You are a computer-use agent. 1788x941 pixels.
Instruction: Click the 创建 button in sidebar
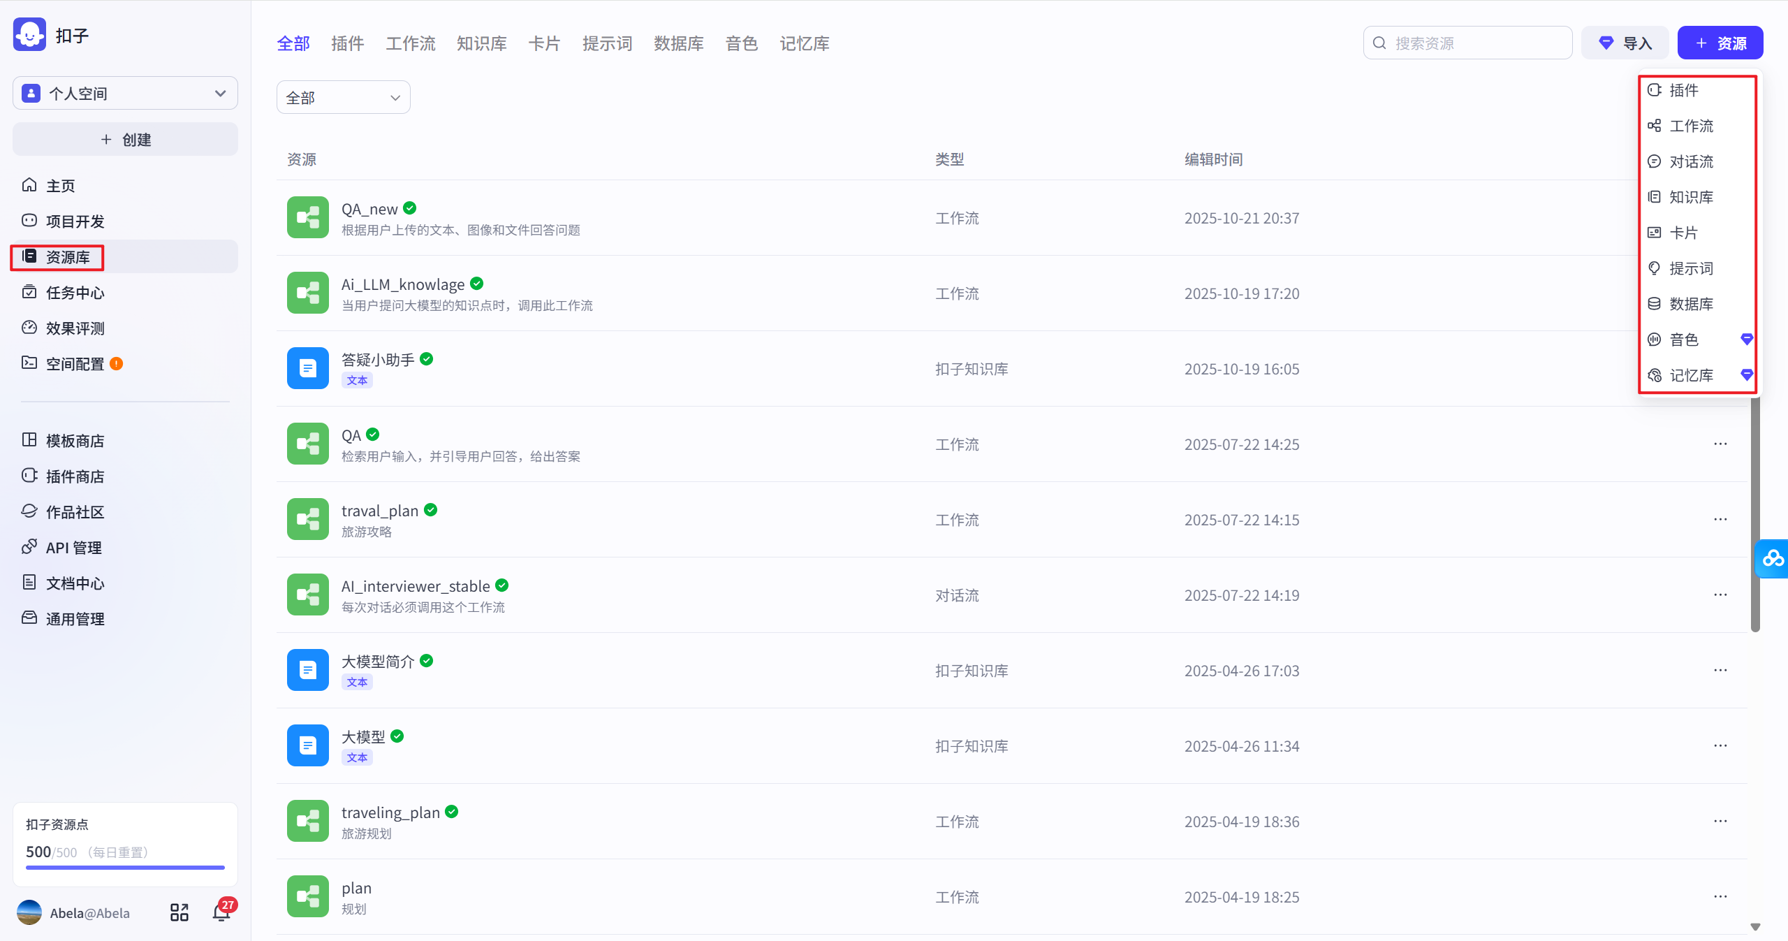(x=126, y=139)
